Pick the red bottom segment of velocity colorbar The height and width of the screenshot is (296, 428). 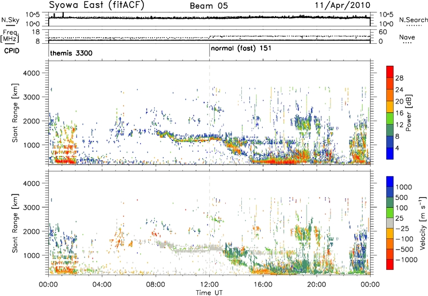390,264
